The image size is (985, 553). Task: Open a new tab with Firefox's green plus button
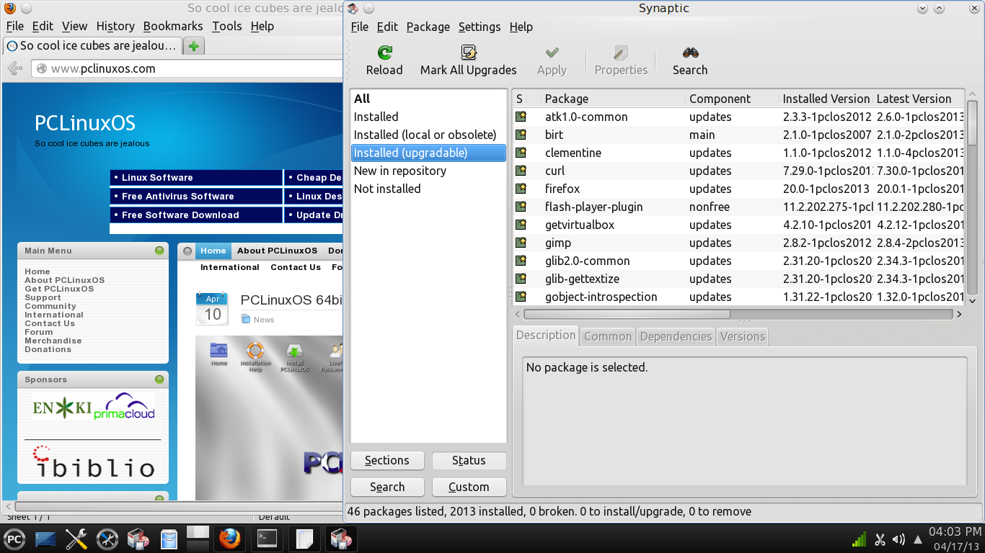point(193,46)
